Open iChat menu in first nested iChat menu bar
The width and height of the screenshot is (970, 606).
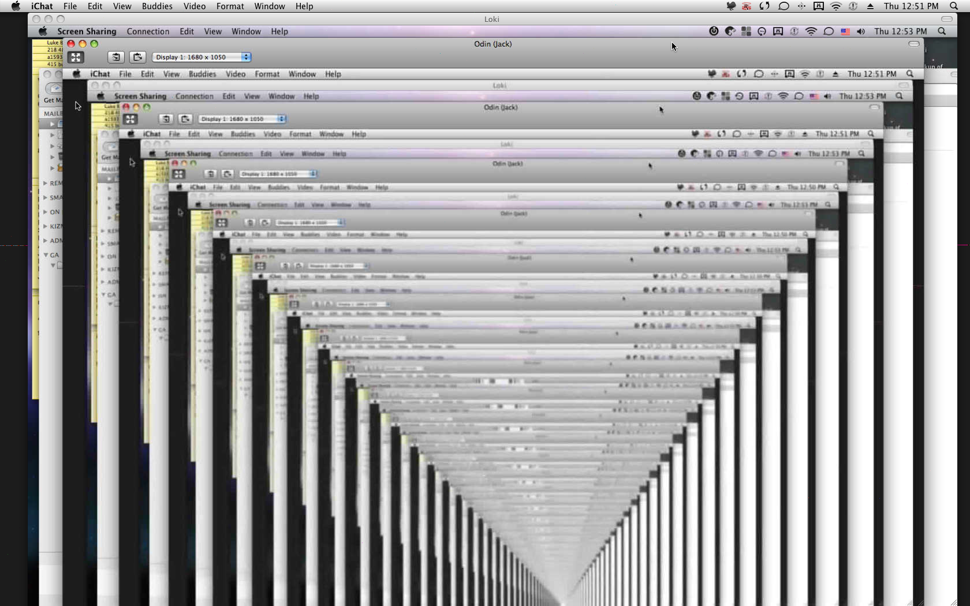tap(100, 74)
